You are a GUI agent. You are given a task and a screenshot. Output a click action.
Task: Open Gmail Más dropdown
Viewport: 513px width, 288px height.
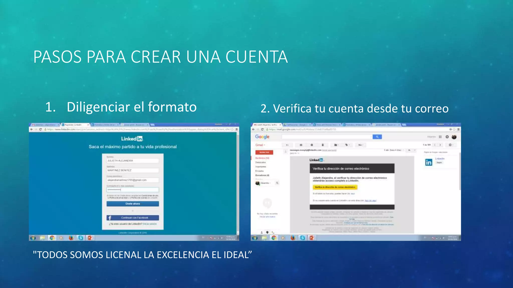pyautogui.click(x=361, y=145)
